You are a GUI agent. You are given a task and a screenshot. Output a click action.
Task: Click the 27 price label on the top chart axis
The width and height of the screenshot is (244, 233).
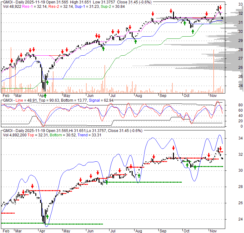click(241, 58)
